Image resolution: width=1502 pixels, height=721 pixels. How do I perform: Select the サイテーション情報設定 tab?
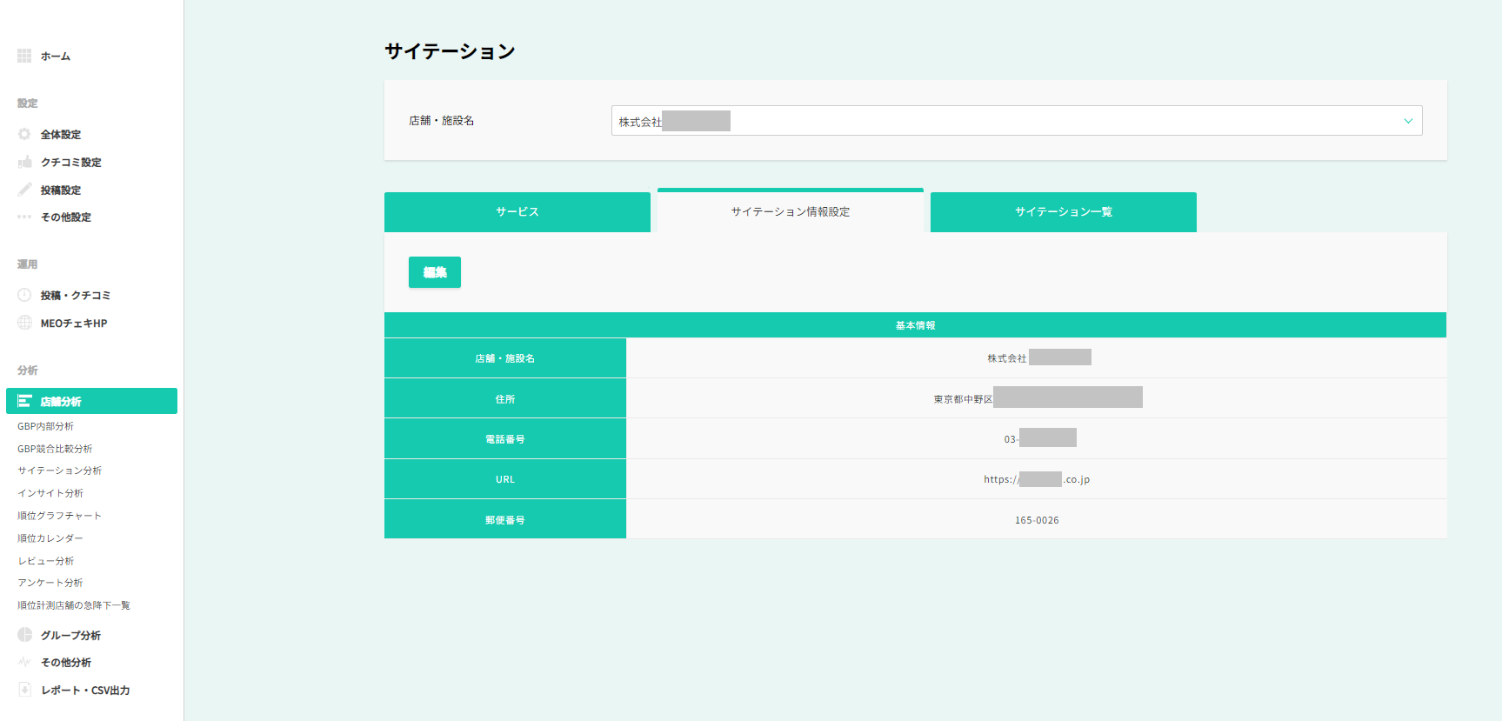point(790,211)
